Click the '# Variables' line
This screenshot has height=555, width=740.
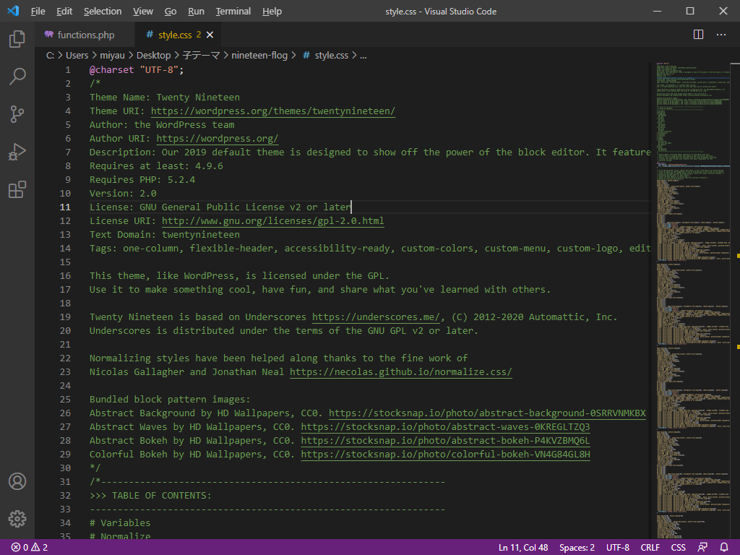(x=120, y=523)
